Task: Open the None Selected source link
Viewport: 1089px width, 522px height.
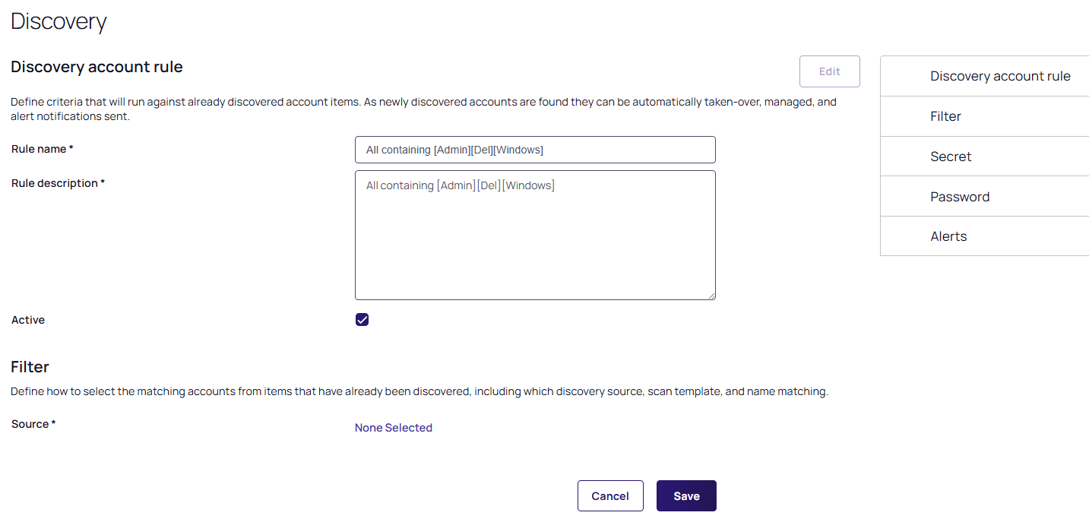Action: tap(394, 428)
